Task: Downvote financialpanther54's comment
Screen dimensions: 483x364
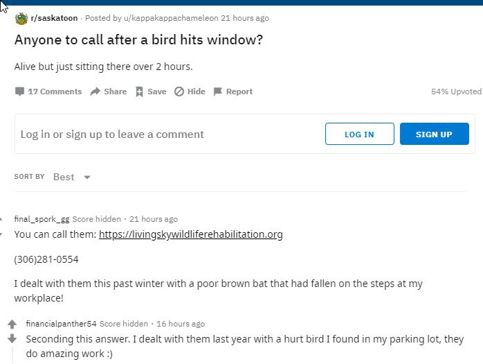Action: (x=12, y=338)
